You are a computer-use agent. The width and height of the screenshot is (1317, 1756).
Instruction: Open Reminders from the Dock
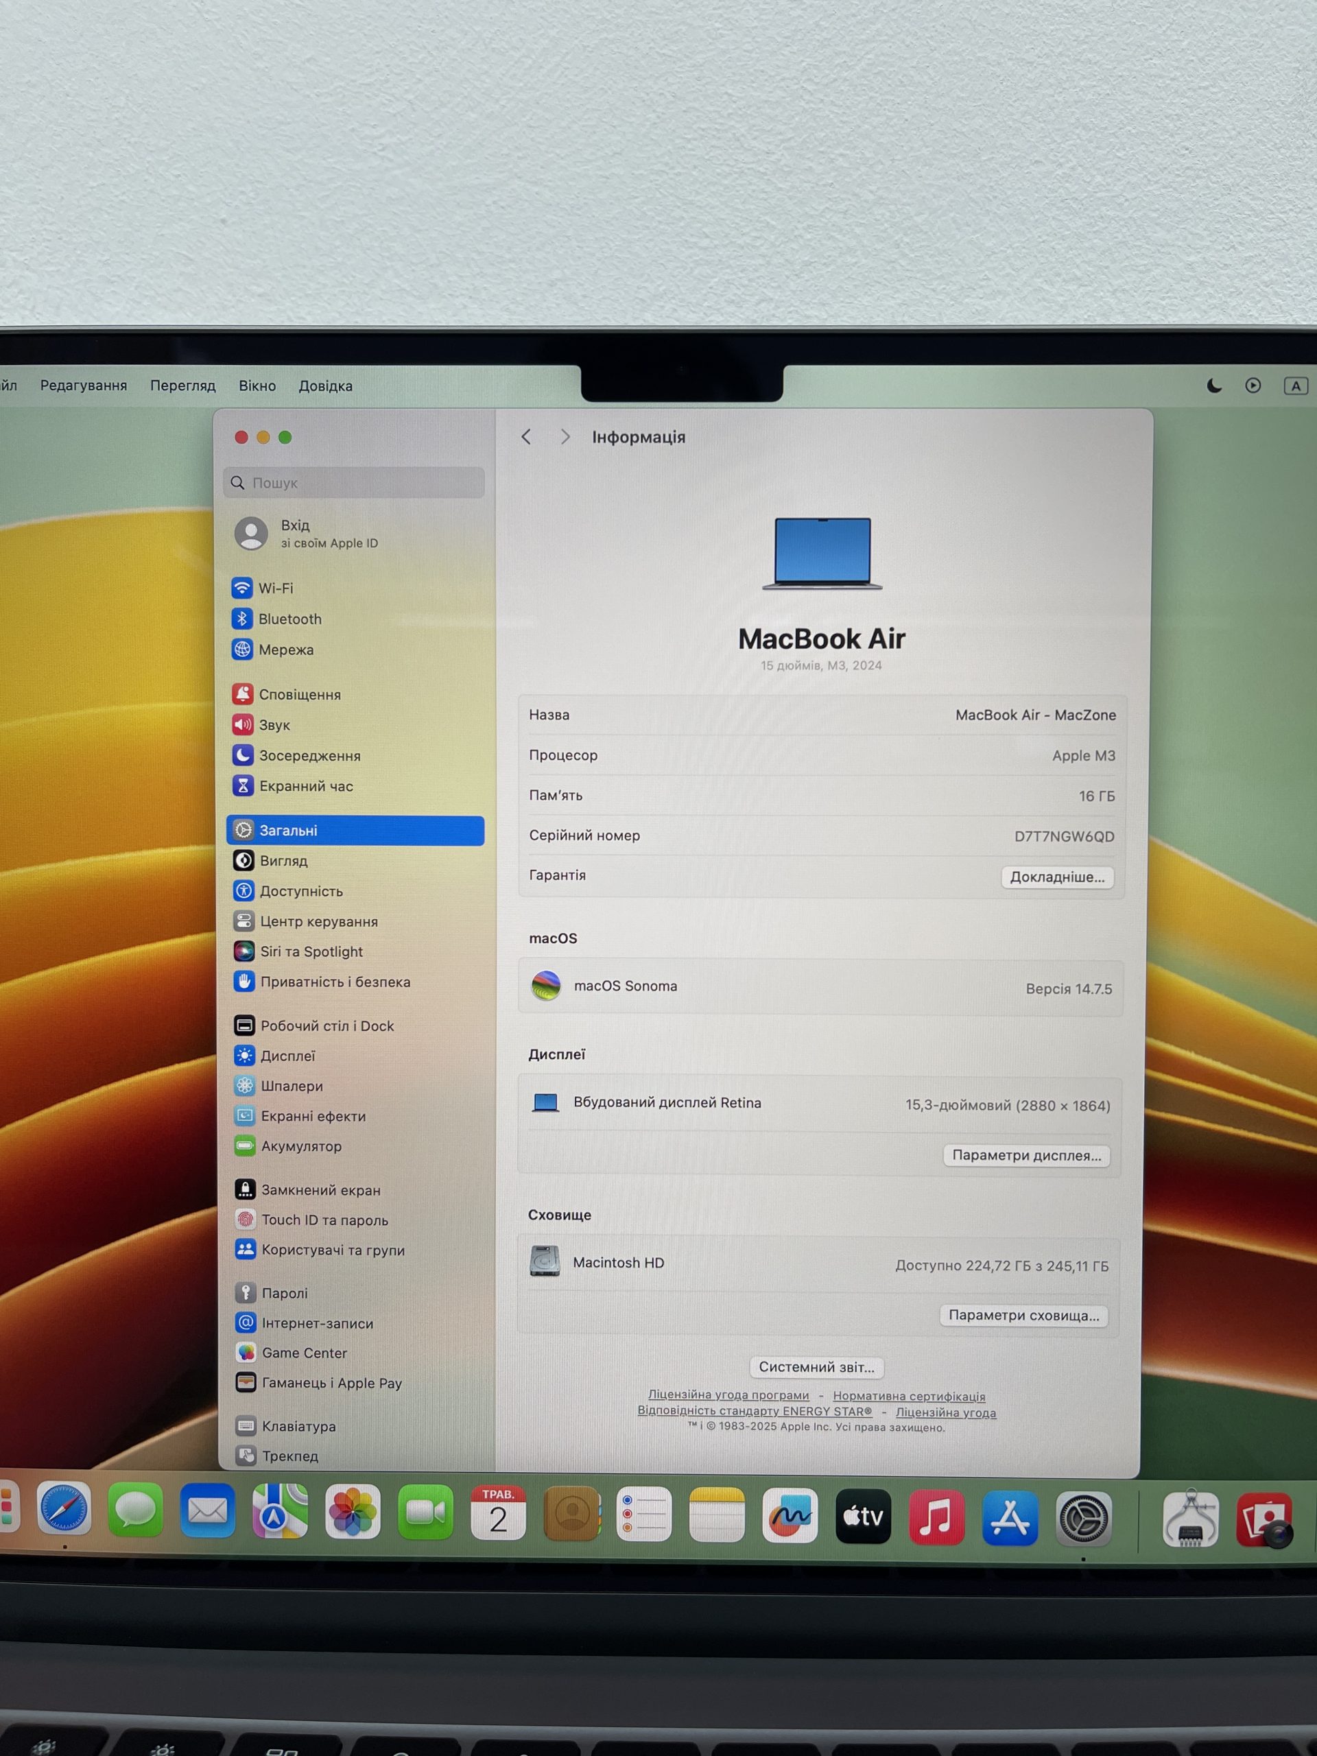(x=644, y=1515)
